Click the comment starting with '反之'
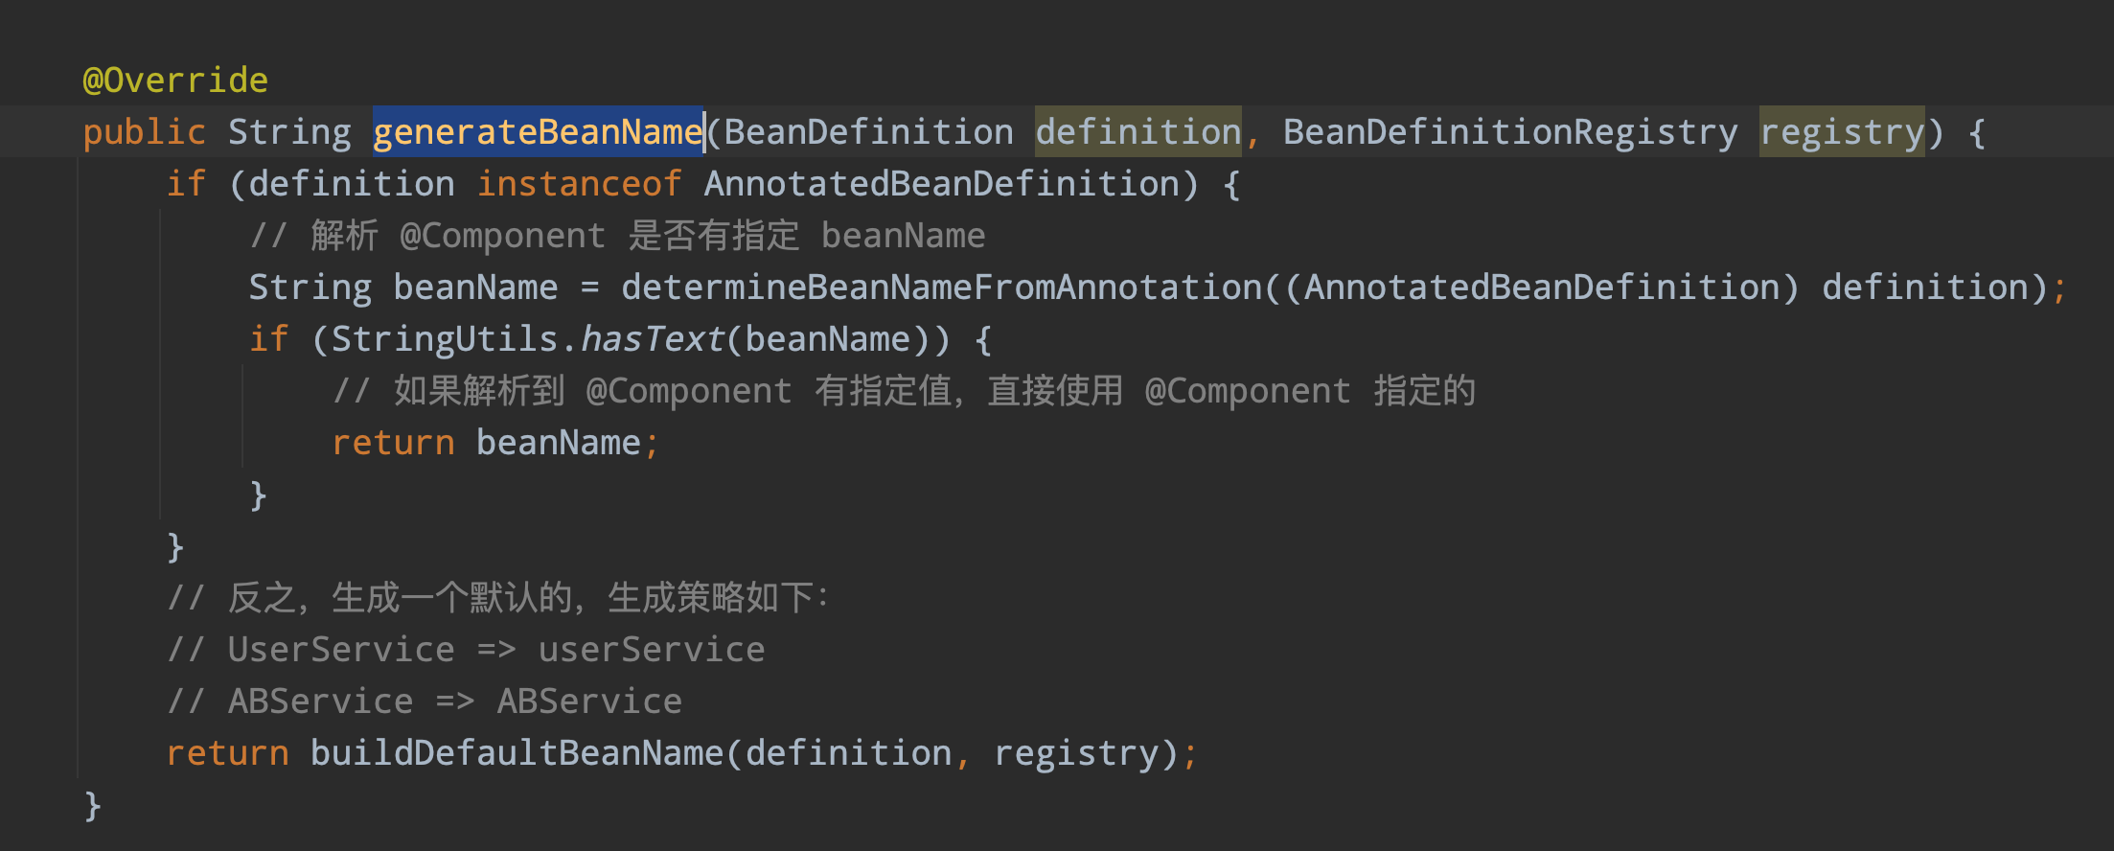Screen dimensions: 2114x851 [x=498, y=598]
